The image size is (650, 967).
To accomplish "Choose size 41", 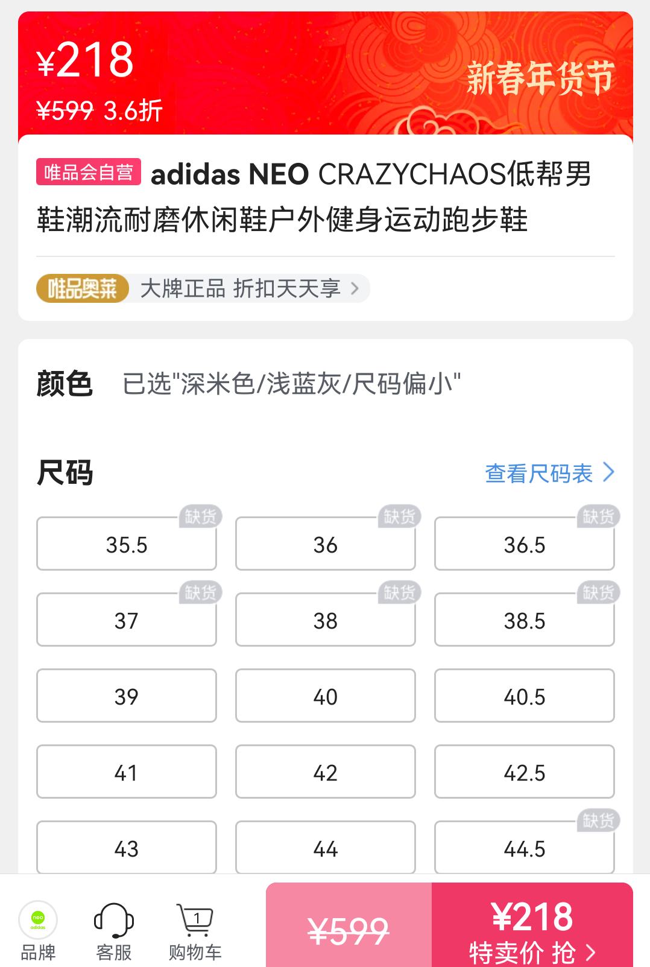I will click(x=127, y=772).
